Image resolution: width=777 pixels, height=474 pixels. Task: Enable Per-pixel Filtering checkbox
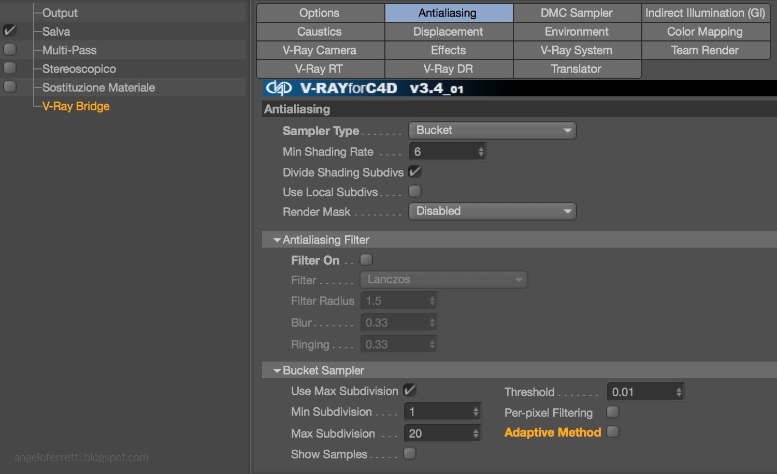pyautogui.click(x=613, y=412)
